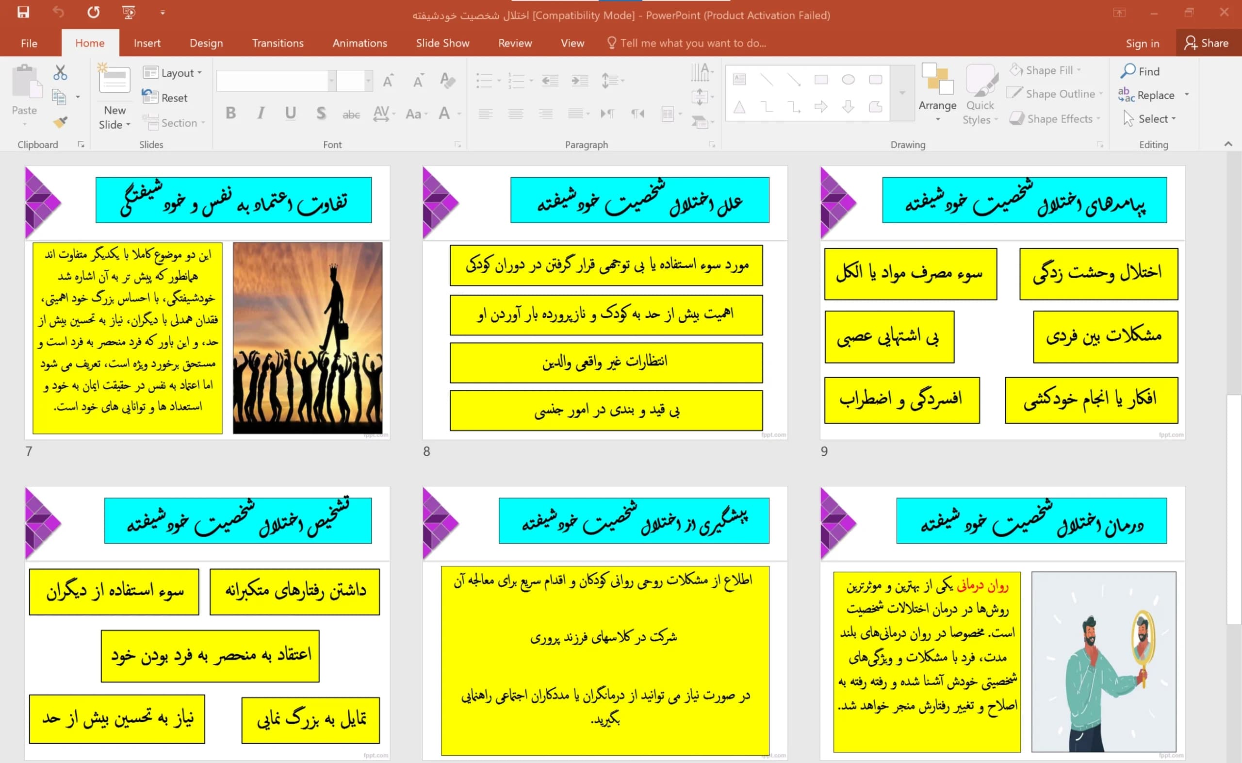Click the Copy icon in Clipboard
Viewport: 1242px width, 763px height.
click(x=60, y=97)
